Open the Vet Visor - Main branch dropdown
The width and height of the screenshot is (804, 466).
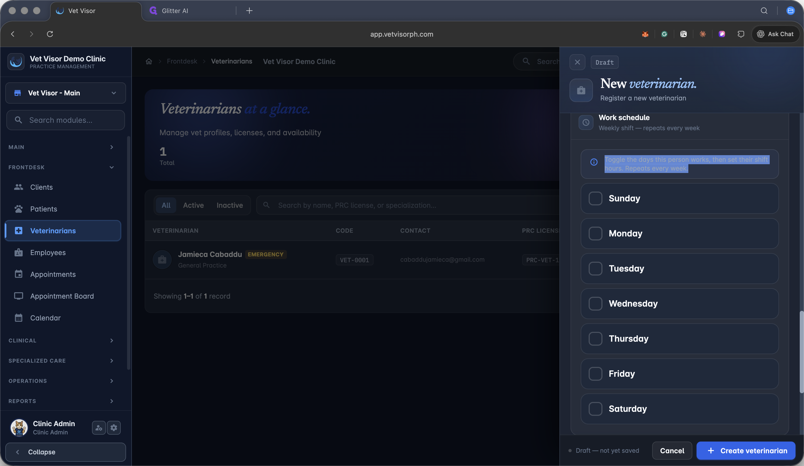66,93
